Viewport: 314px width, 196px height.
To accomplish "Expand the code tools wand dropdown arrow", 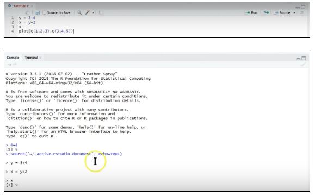I will (93, 13).
